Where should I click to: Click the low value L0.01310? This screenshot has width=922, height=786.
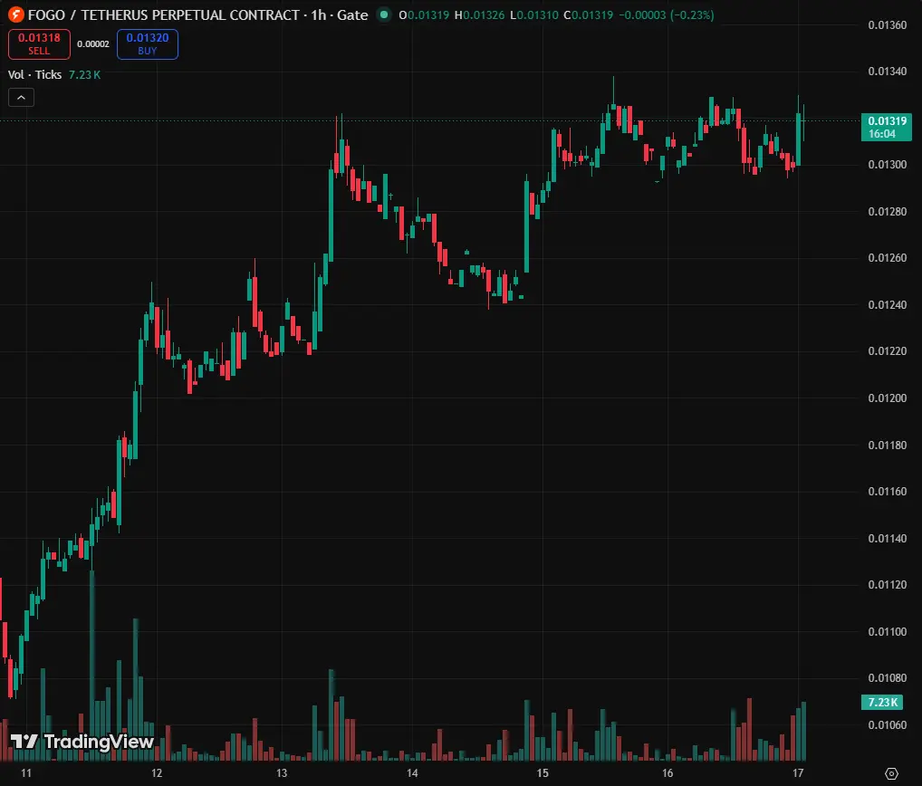pos(534,15)
